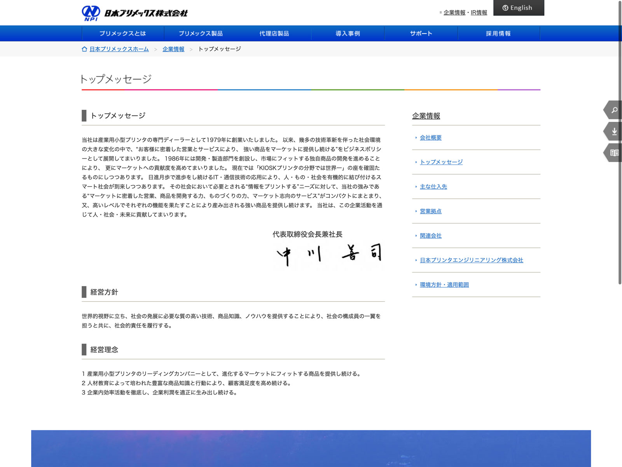The width and height of the screenshot is (622, 467).
Task: Open the catalog book side tab icon
Action: [x=614, y=153]
